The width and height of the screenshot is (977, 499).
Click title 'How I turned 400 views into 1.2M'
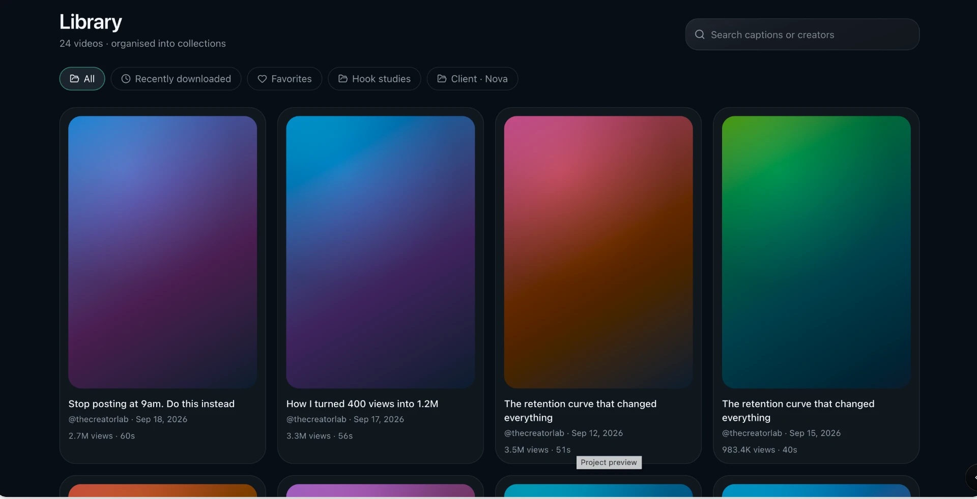[x=362, y=404]
